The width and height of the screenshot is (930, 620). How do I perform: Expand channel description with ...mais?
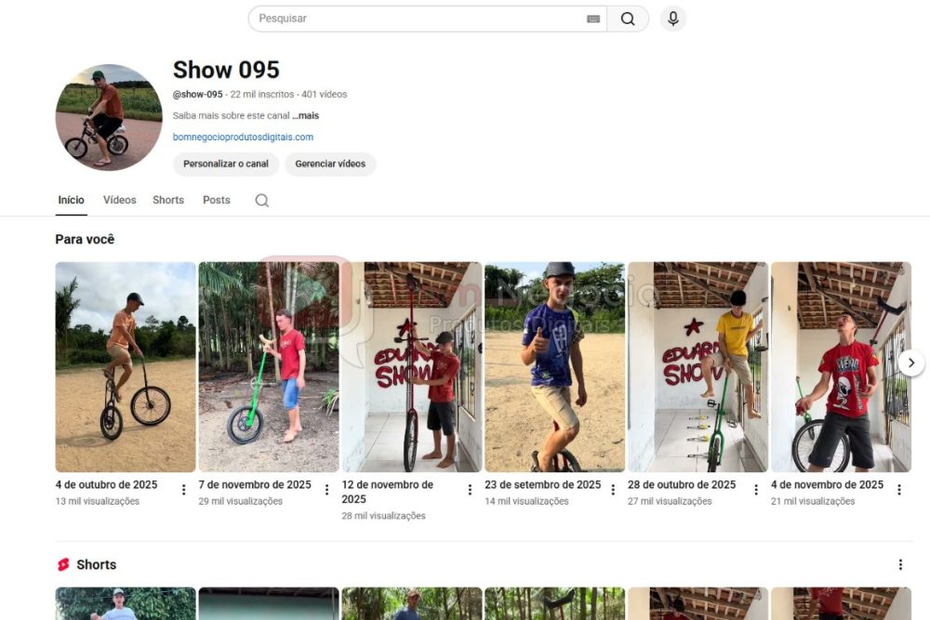(x=305, y=116)
